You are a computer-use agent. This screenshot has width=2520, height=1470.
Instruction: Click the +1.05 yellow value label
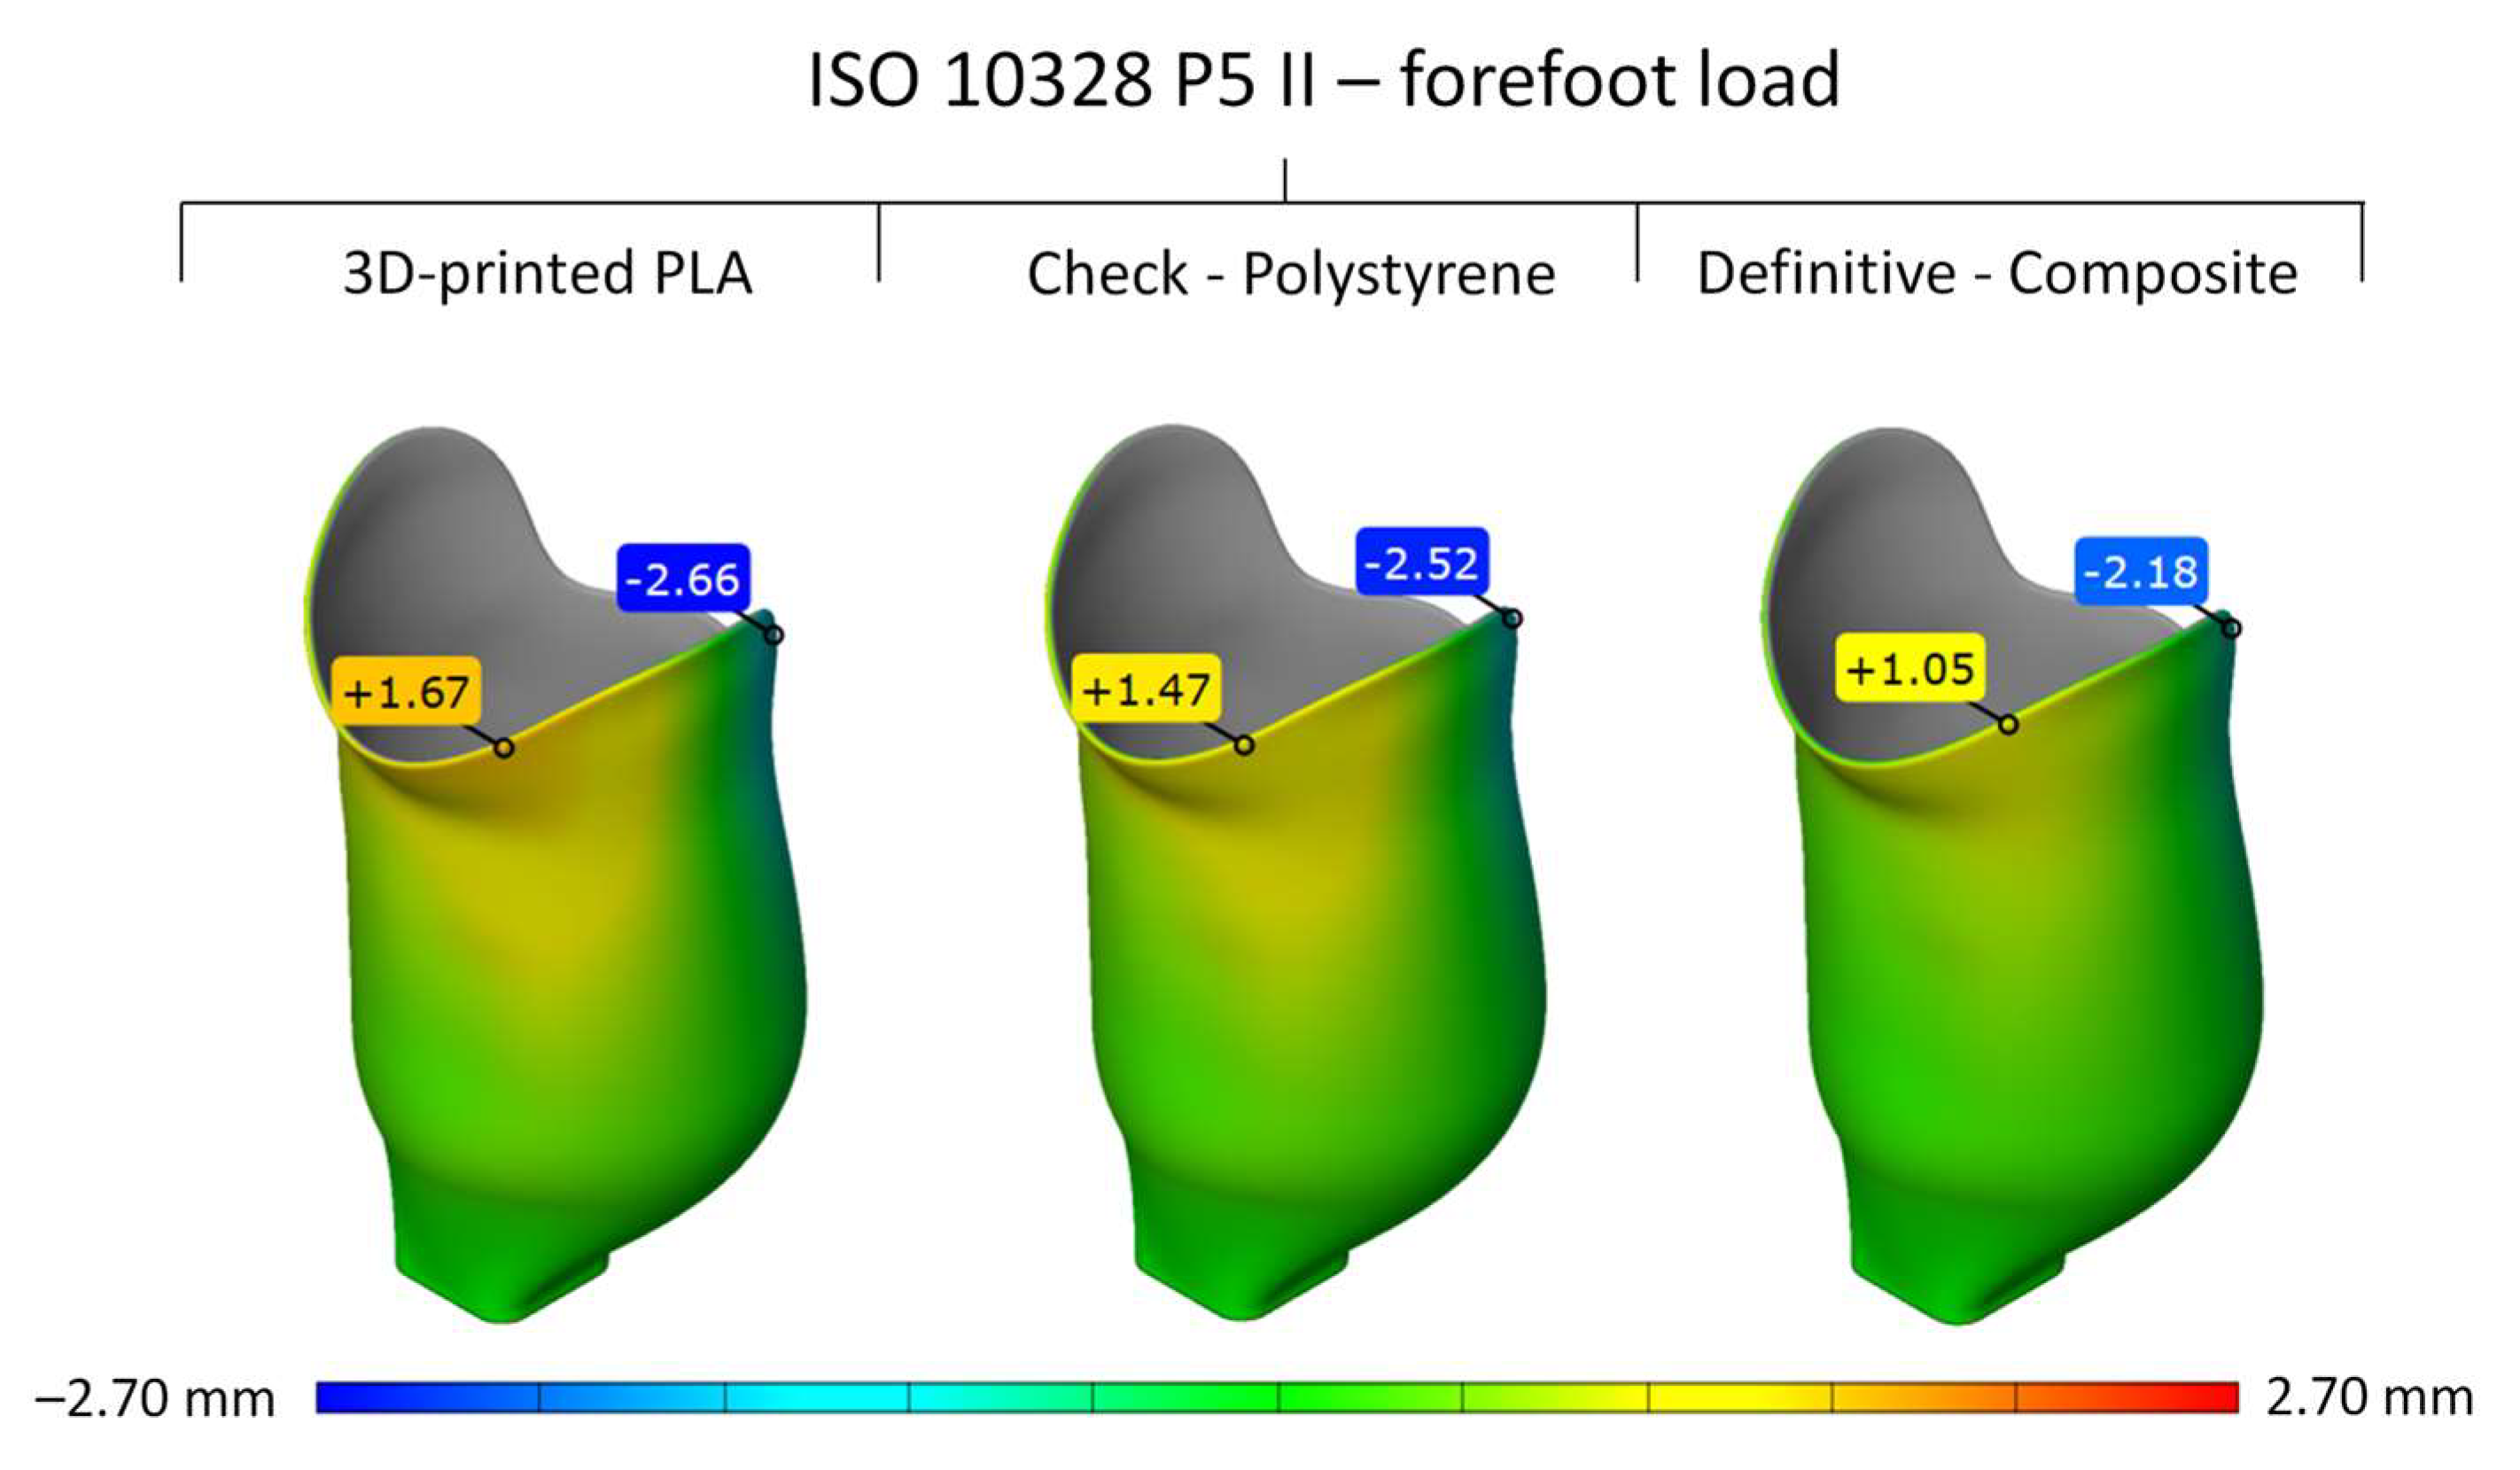click(1910, 667)
